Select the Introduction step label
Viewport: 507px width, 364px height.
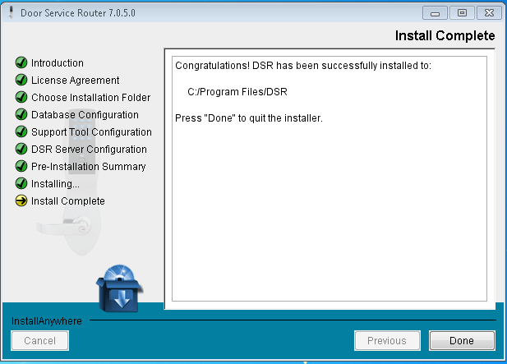(58, 63)
